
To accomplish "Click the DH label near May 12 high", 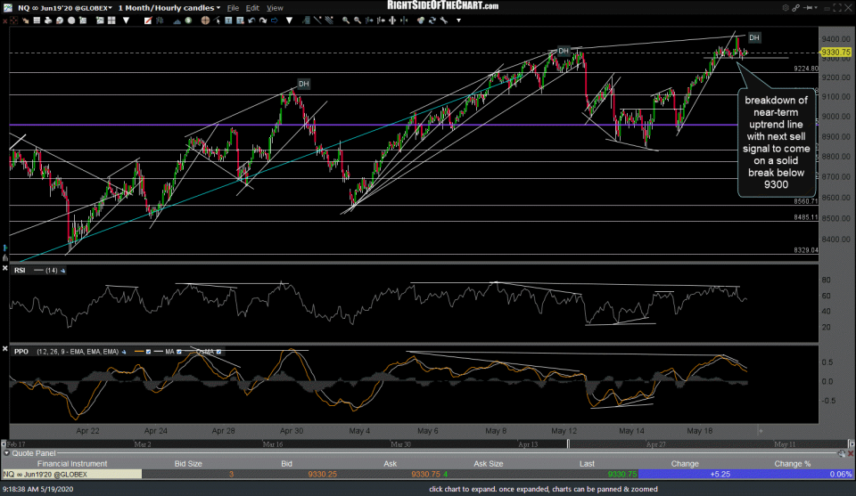I will pos(564,51).
